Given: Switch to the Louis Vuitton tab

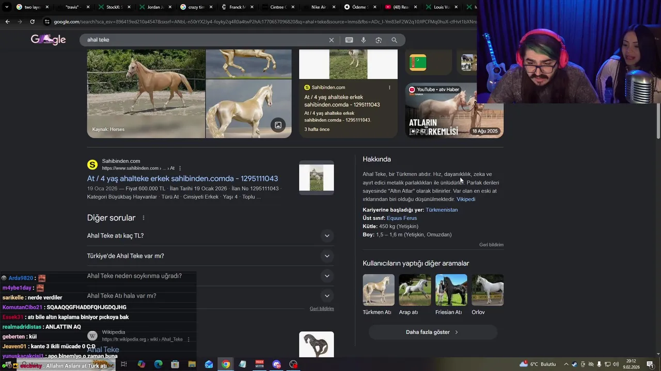Looking at the screenshot, I should 442,7.
